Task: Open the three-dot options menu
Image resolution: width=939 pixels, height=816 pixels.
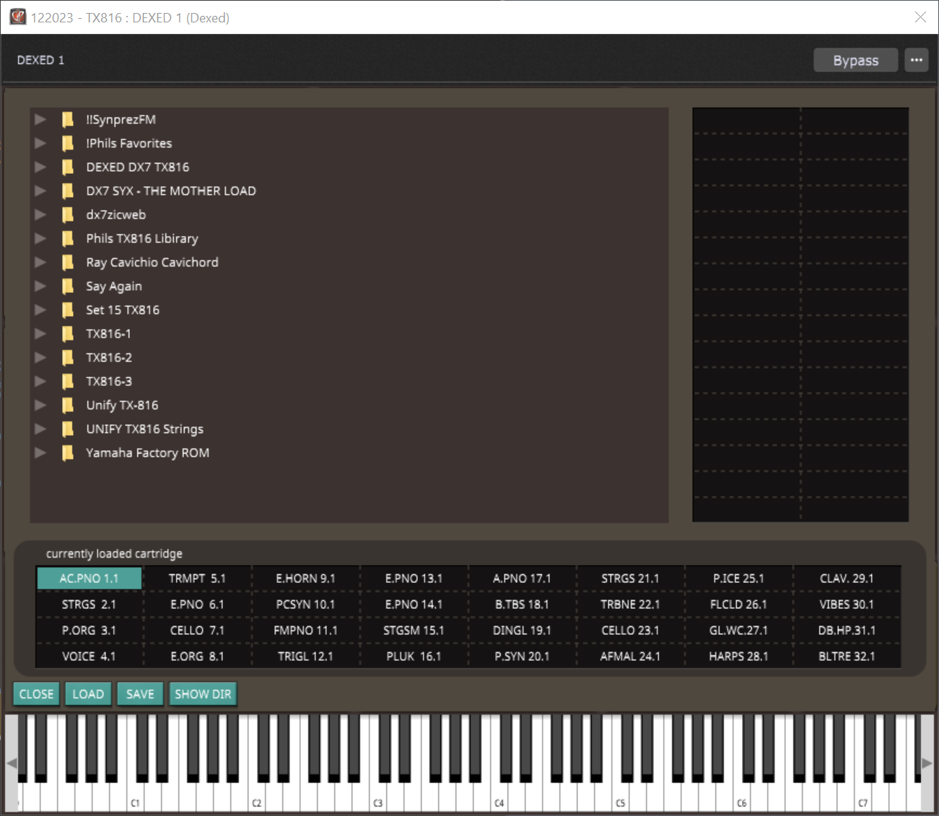Action: pos(916,60)
